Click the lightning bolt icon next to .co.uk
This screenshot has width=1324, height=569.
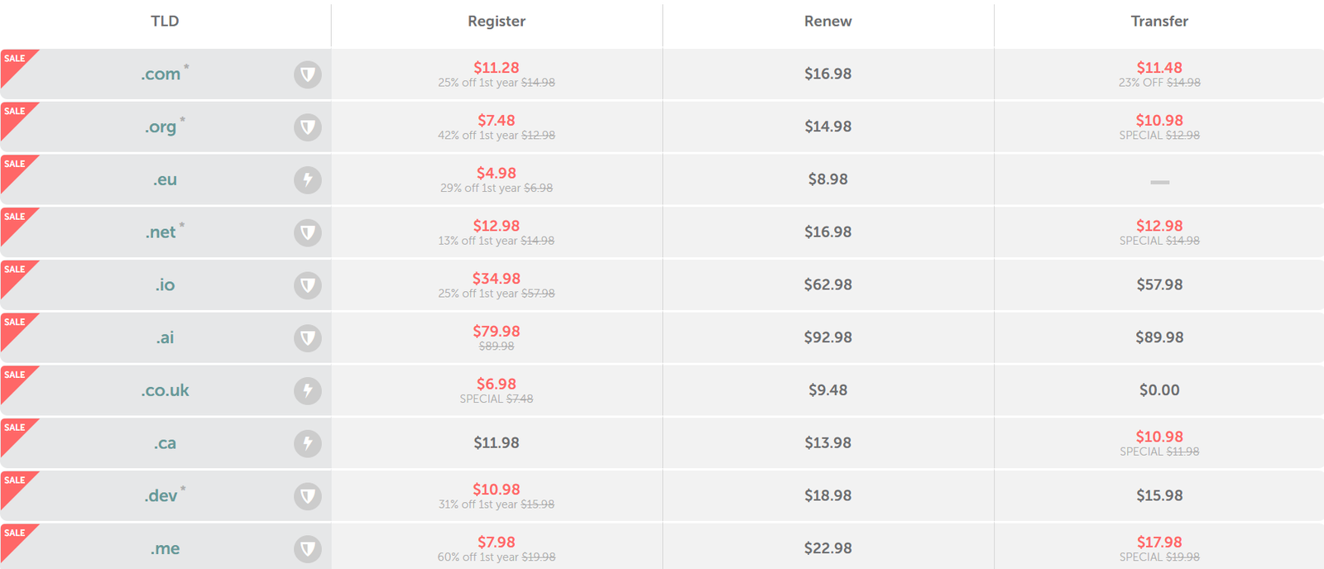tap(308, 390)
